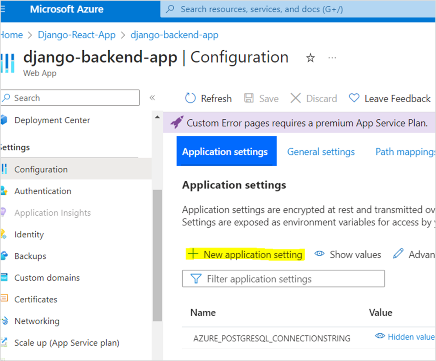The width and height of the screenshot is (436, 361).
Task: Open Application Insights sidebar item
Action: tap(52, 213)
